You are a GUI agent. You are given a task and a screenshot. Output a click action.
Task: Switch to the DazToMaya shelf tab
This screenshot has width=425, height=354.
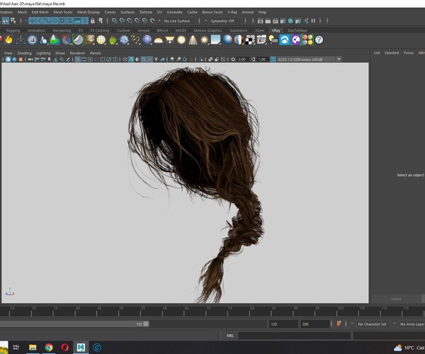[297, 30]
